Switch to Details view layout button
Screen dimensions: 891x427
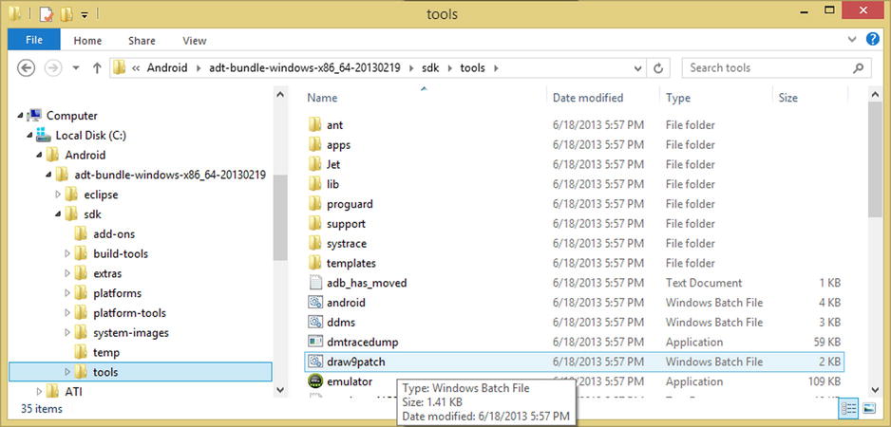coord(848,408)
